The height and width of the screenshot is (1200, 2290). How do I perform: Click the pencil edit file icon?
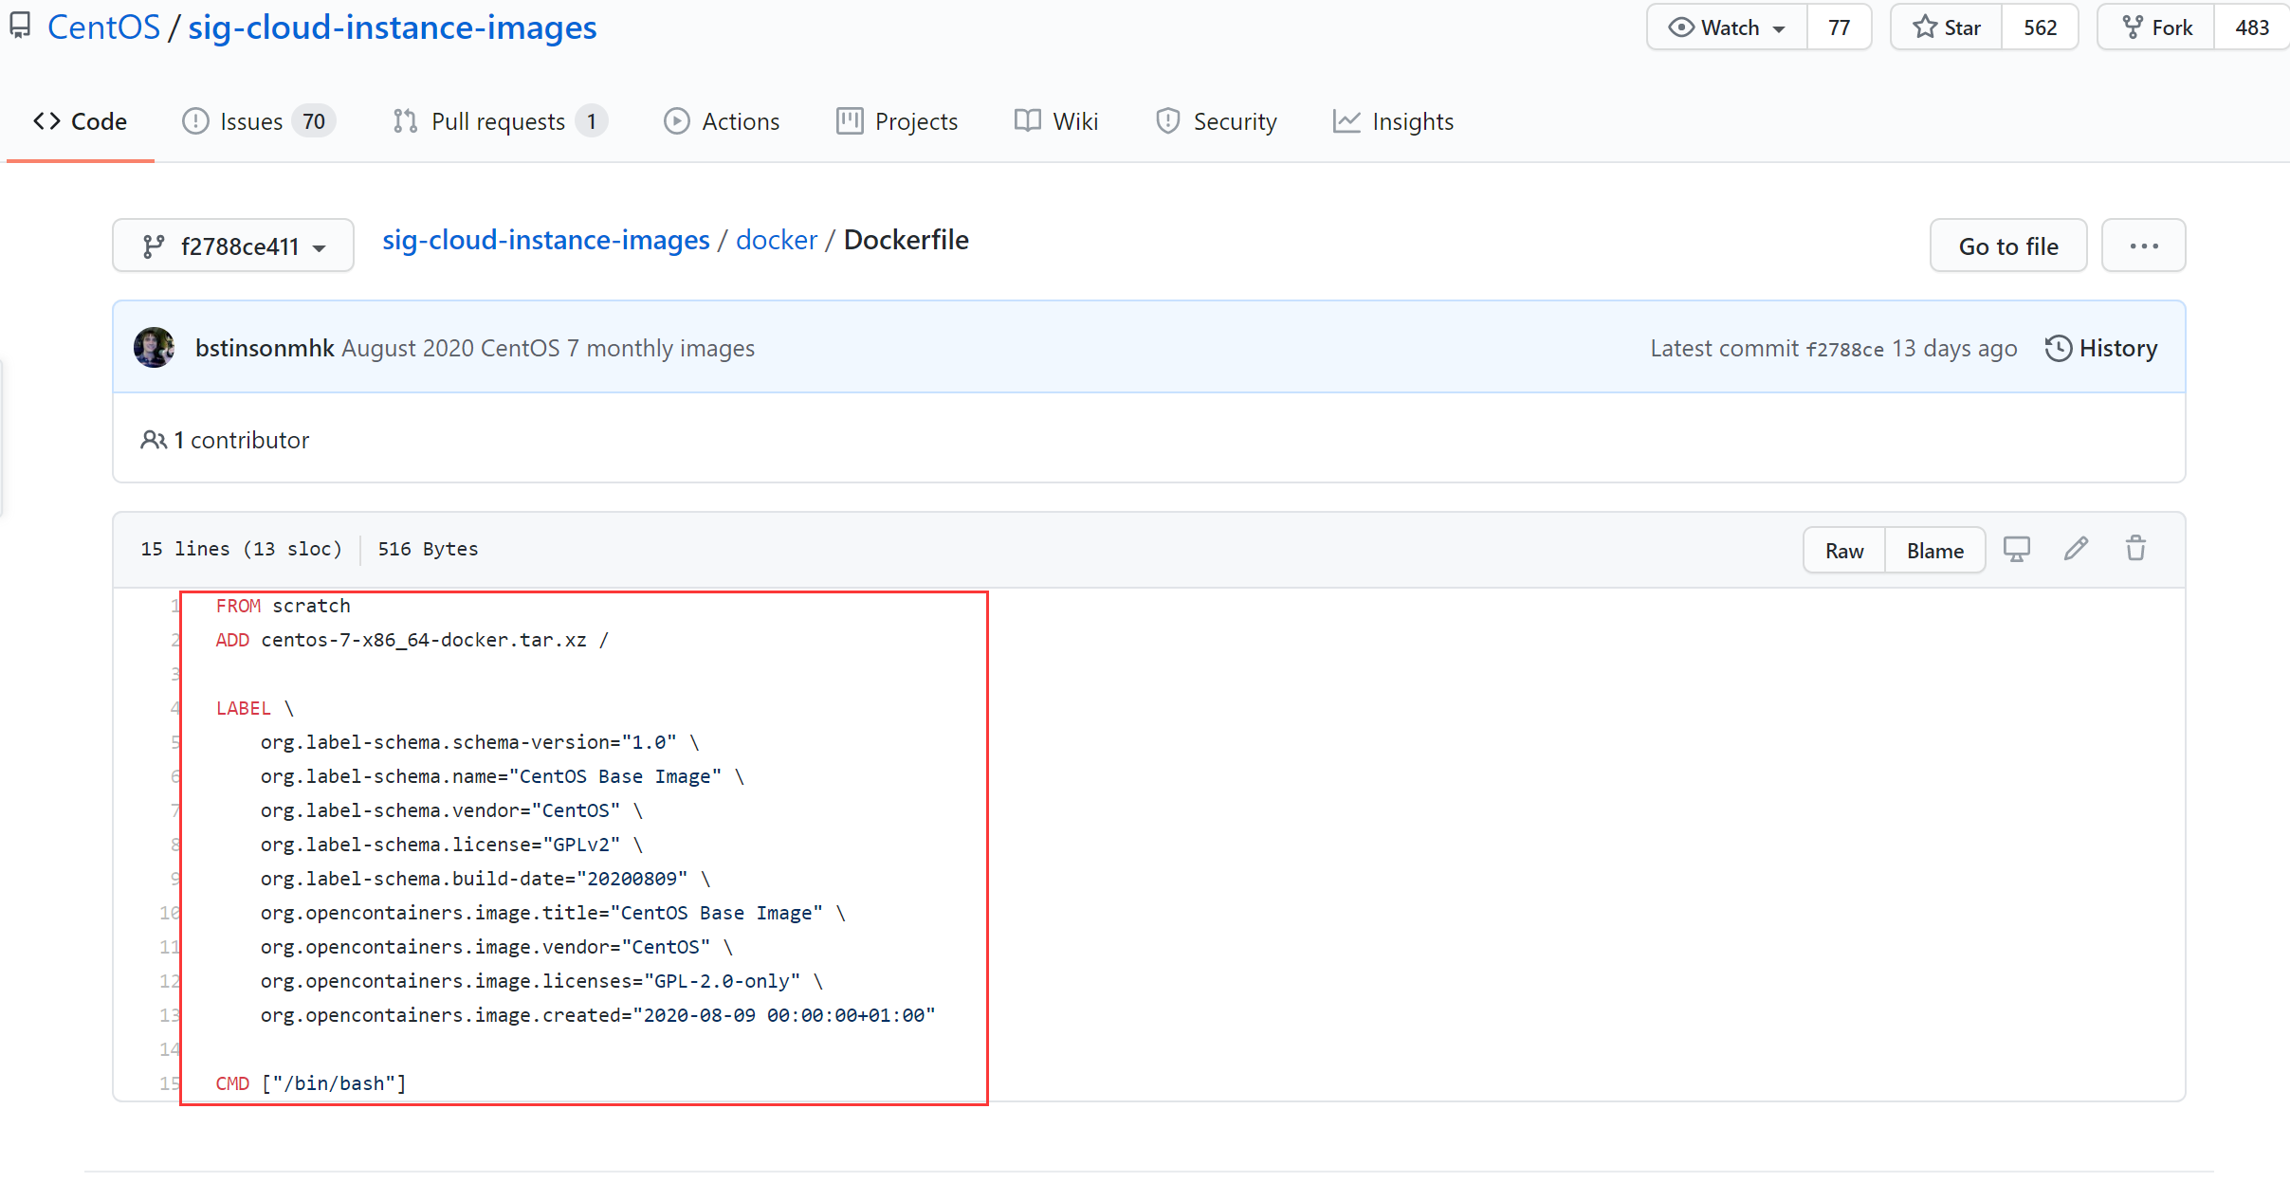[x=2076, y=549]
